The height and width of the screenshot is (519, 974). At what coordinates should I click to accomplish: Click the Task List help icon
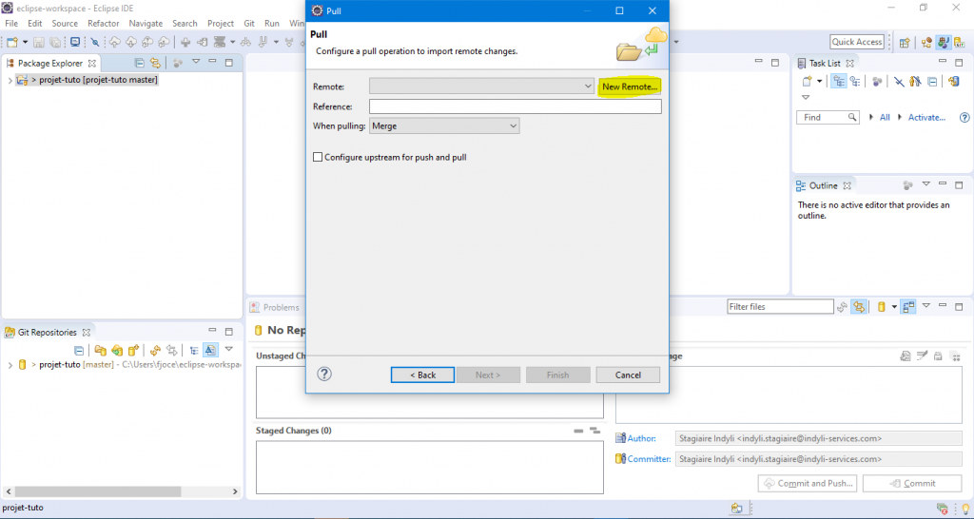pos(964,117)
